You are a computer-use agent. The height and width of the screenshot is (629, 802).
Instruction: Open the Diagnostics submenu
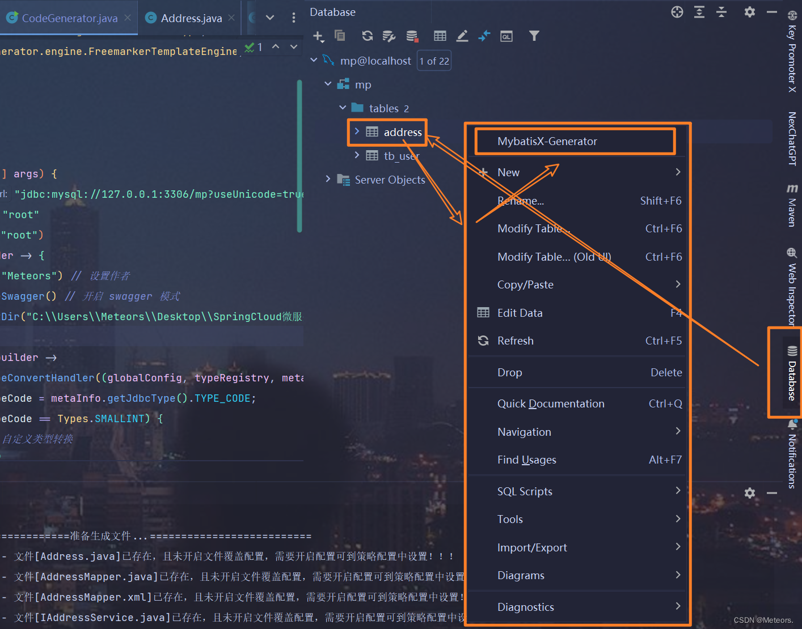click(x=576, y=607)
